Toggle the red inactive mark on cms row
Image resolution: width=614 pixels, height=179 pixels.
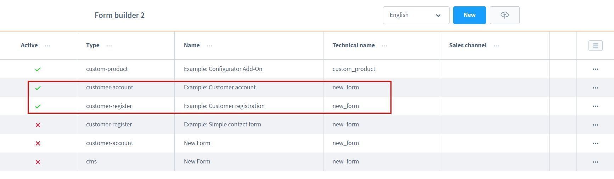click(38, 162)
